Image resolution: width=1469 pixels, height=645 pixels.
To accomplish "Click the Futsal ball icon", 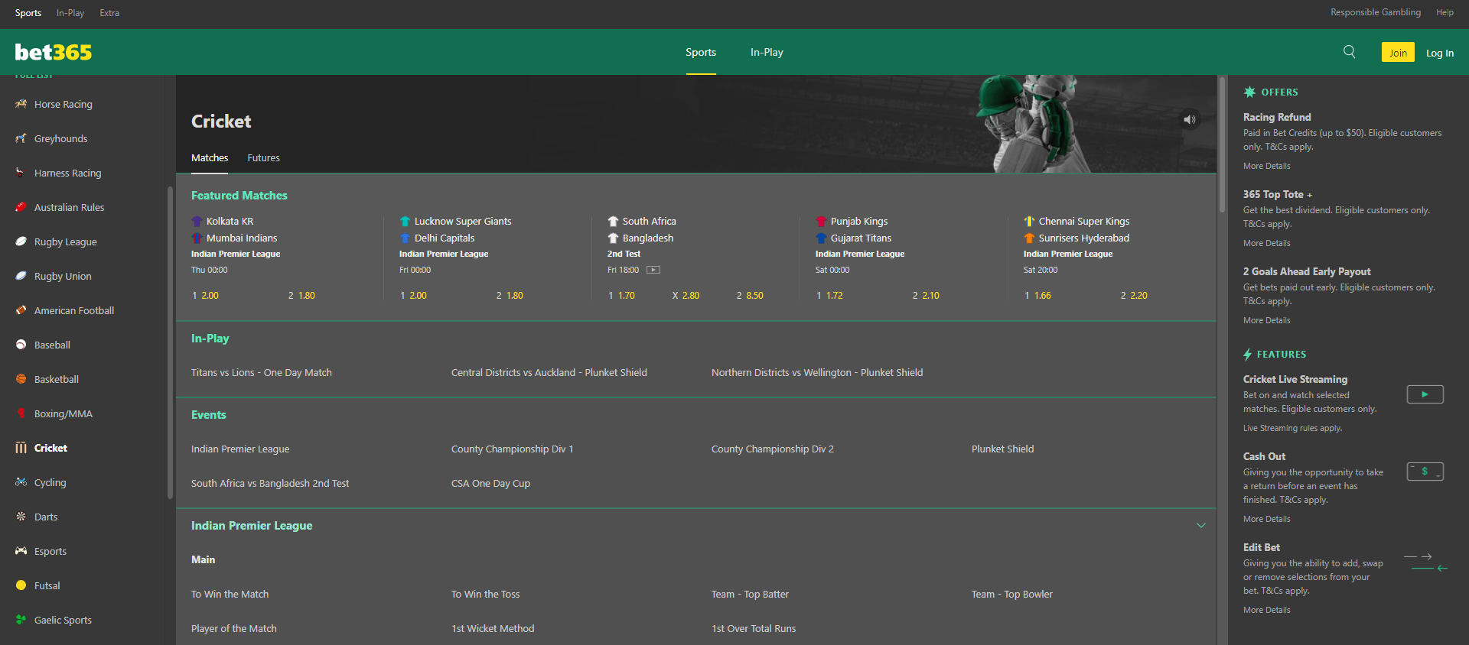I will (21, 585).
